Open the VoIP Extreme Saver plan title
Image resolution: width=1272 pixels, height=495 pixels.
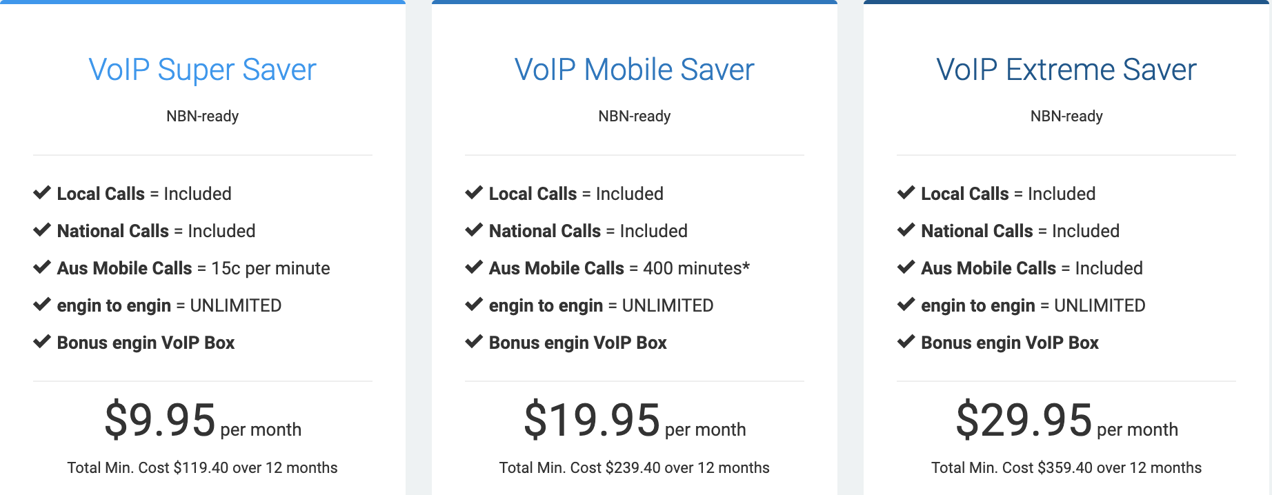1066,70
